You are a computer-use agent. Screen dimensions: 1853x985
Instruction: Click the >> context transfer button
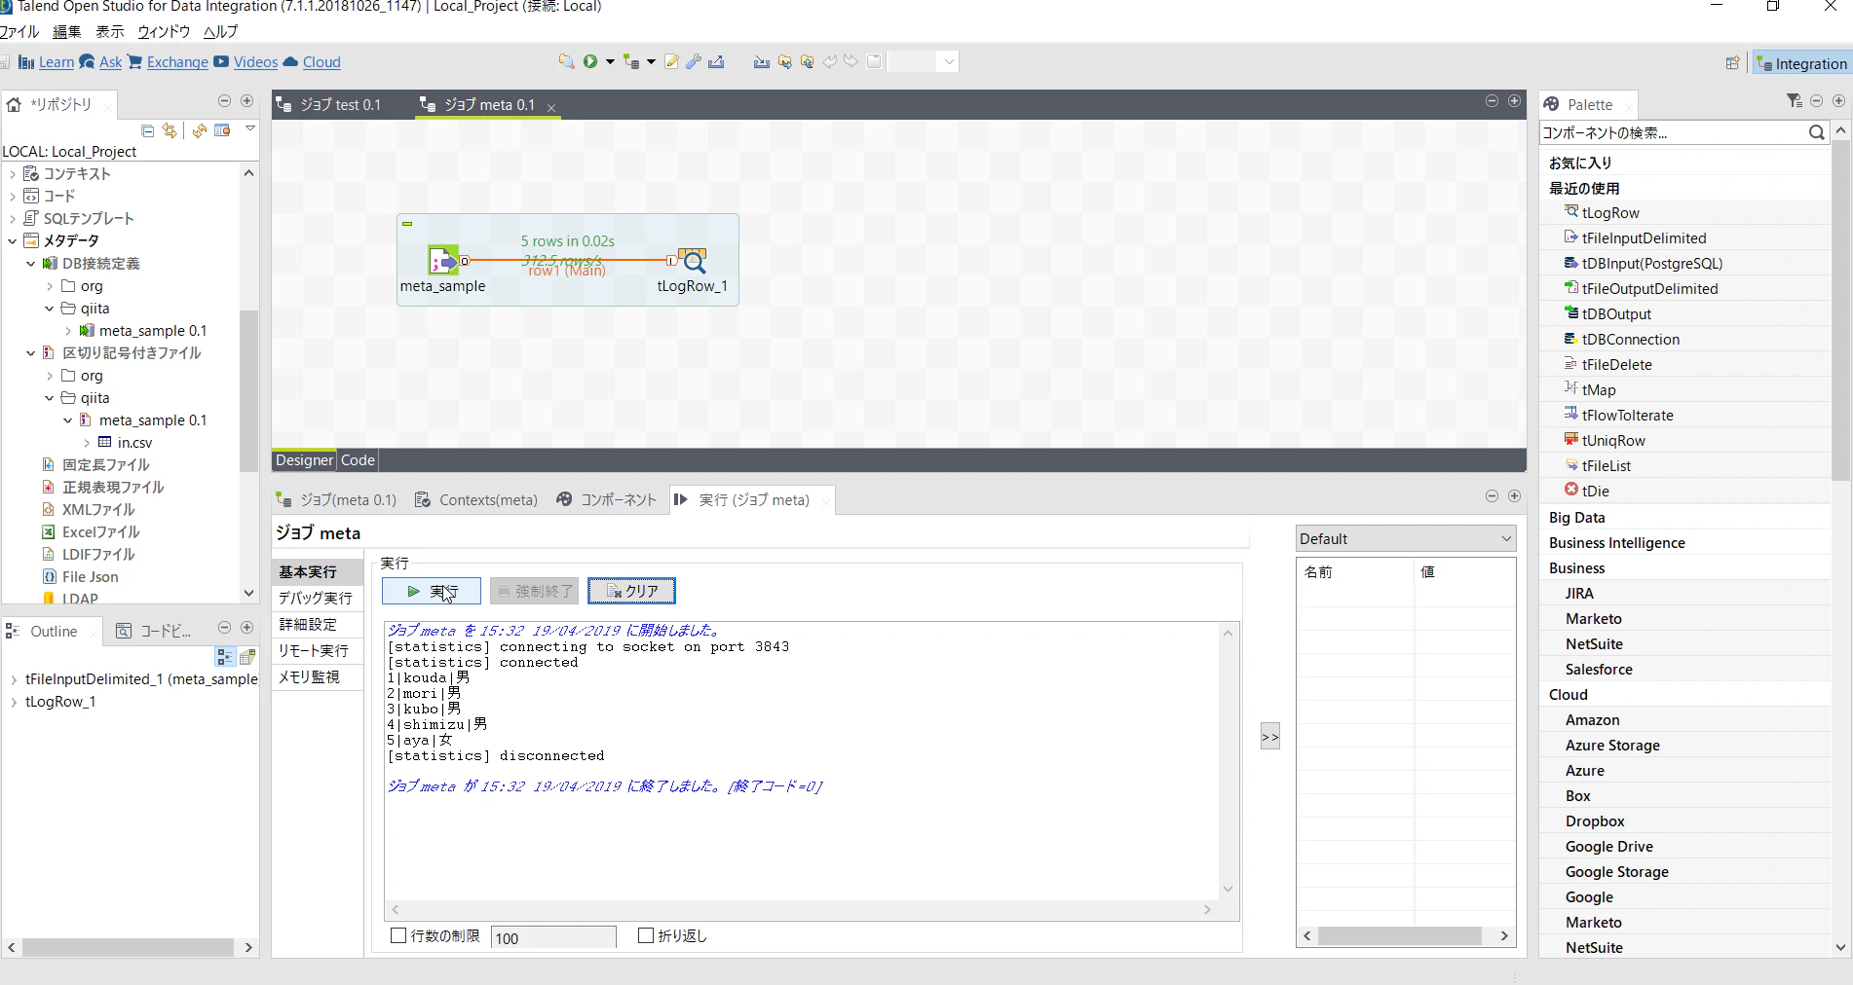click(1270, 737)
